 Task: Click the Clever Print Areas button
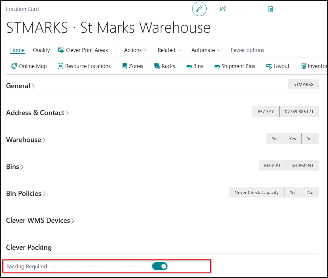point(83,50)
